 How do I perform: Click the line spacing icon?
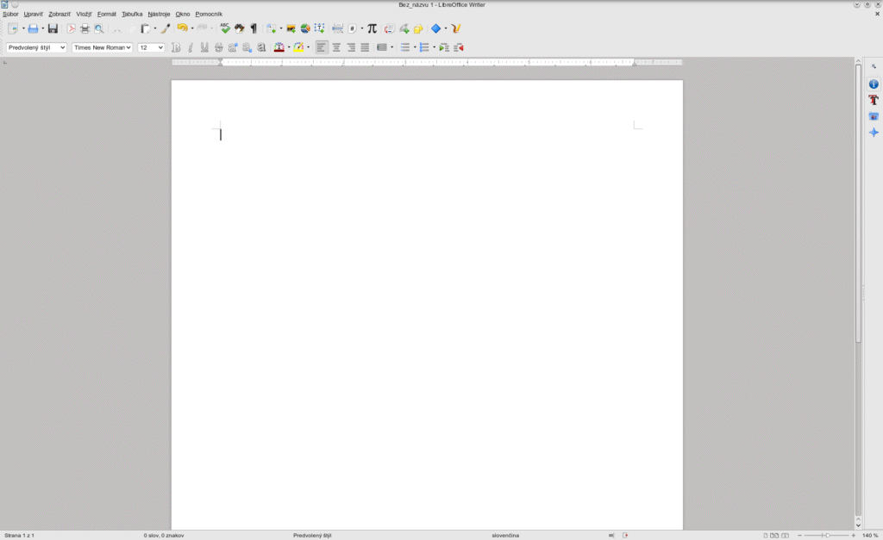(382, 48)
